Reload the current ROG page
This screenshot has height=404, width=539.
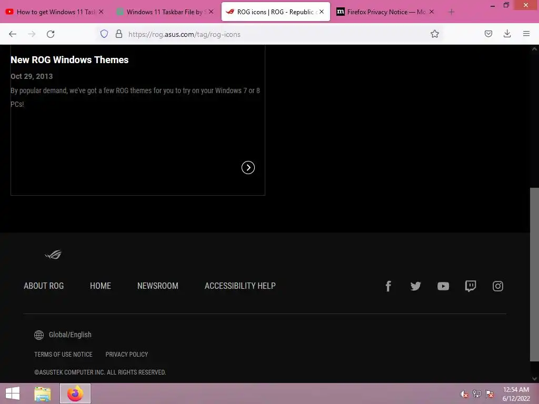tap(51, 34)
